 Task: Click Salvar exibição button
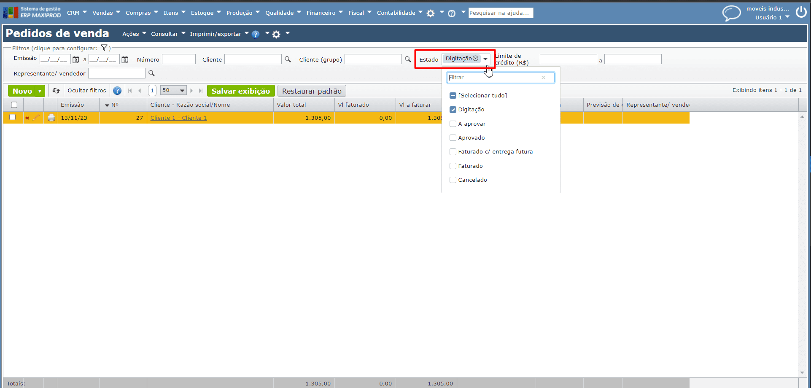point(241,91)
